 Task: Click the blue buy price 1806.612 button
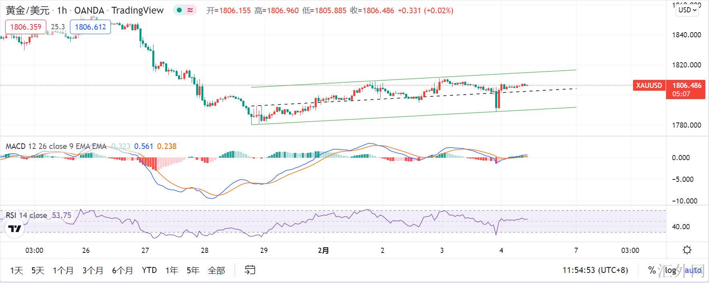point(90,27)
